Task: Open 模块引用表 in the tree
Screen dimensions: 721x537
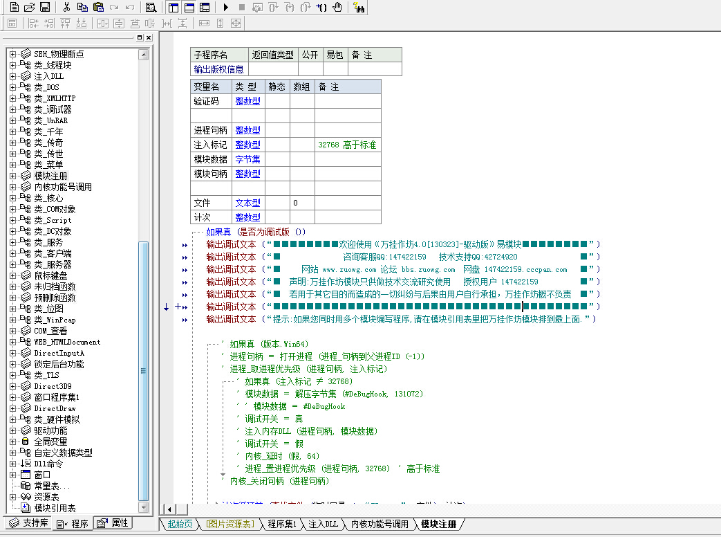Action: click(x=55, y=508)
